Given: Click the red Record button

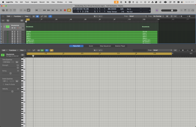Looking at the screenshot, I should pos(65,10).
